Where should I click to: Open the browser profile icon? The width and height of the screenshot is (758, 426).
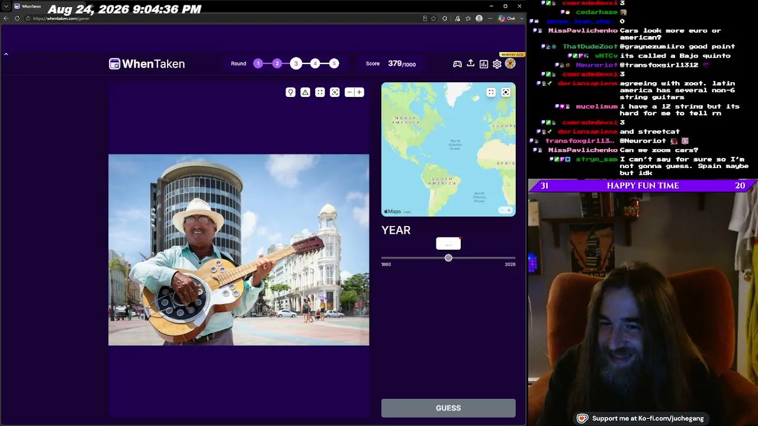pyautogui.click(x=479, y=18)
